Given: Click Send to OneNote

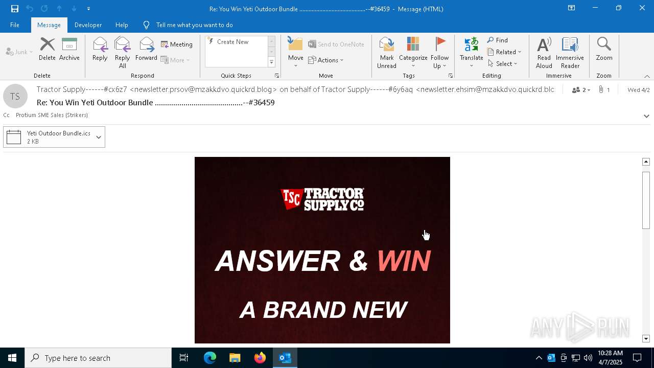Looking at the screenshot, I should (336, 44).
